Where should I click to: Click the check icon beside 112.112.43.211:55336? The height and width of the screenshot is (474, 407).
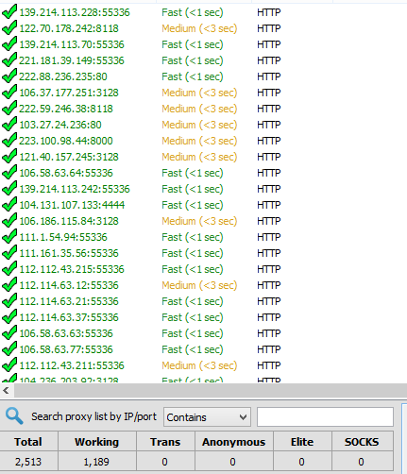click(x=9, y=365)
